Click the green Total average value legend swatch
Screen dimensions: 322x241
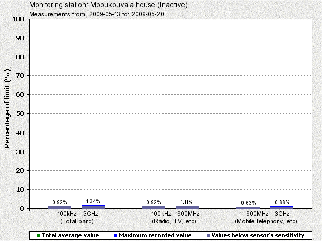pos(39,235)
